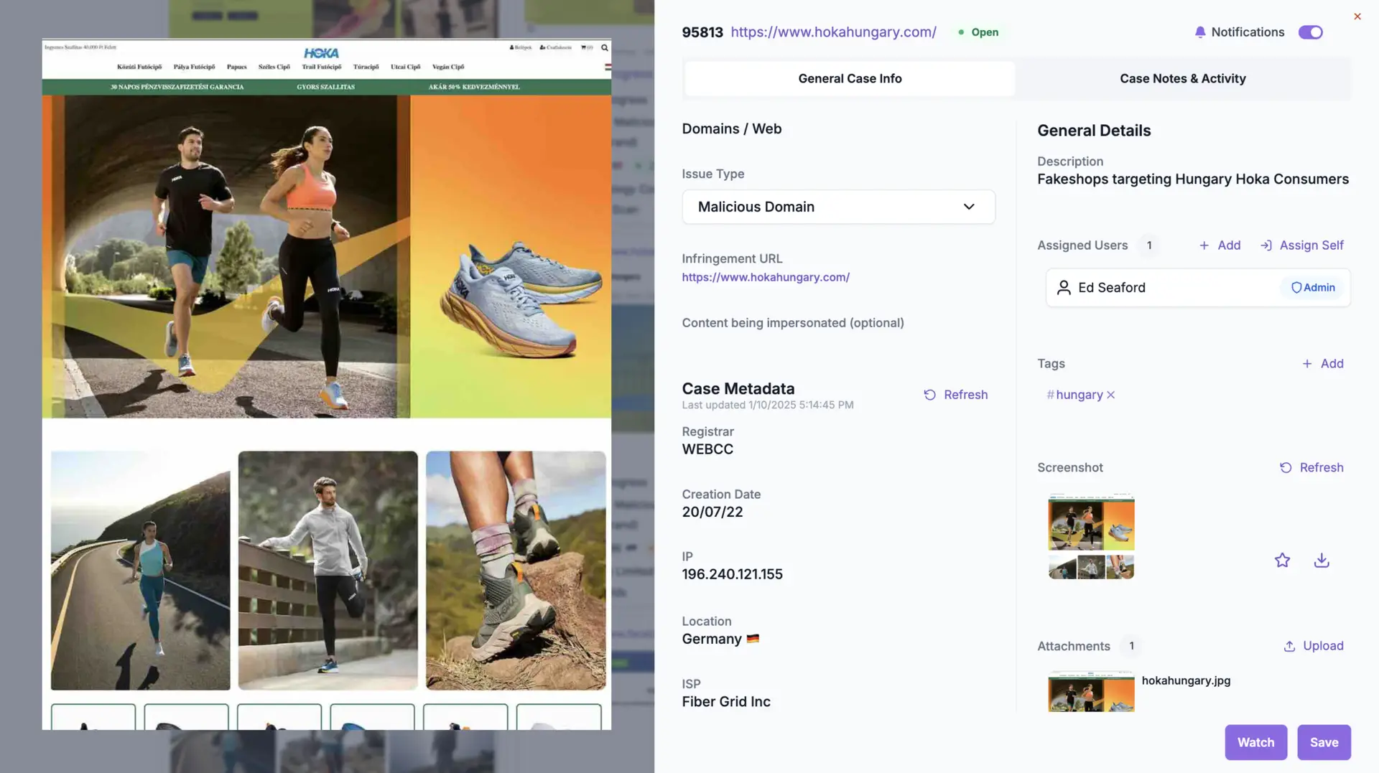The width and height of the screenshot is (1379, 773).
Task: Save the case
Action: click(1324, 742)
